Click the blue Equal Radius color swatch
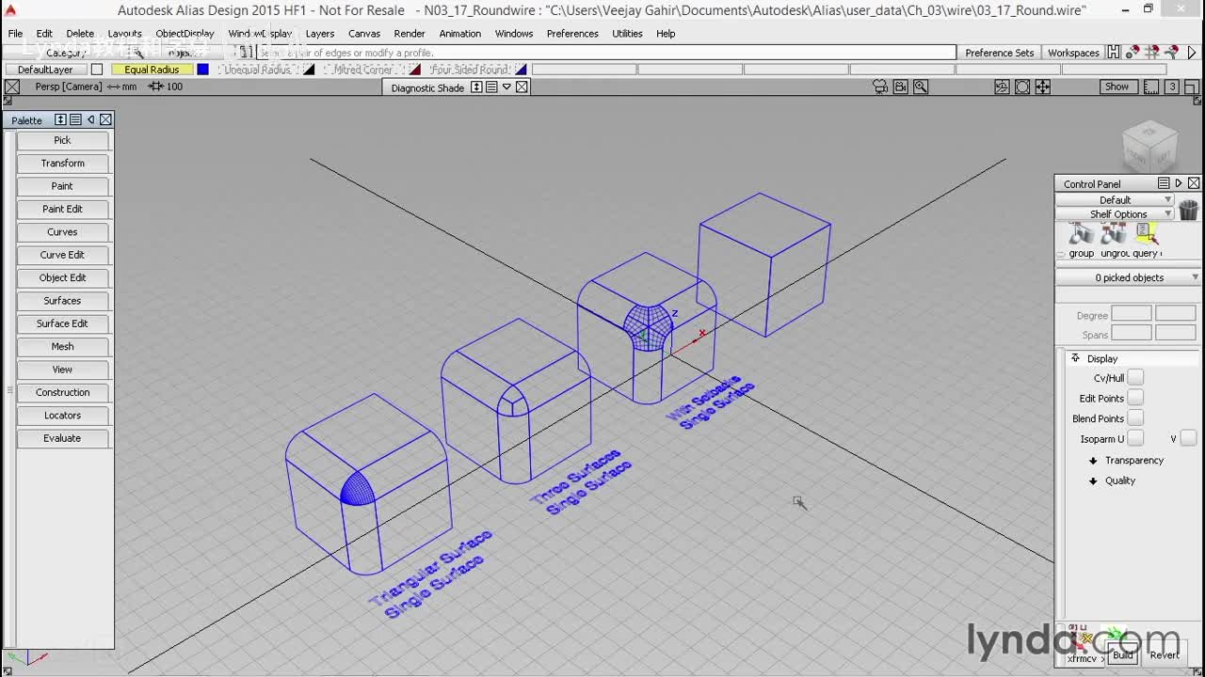The image size is (1205, 677). 202,70
